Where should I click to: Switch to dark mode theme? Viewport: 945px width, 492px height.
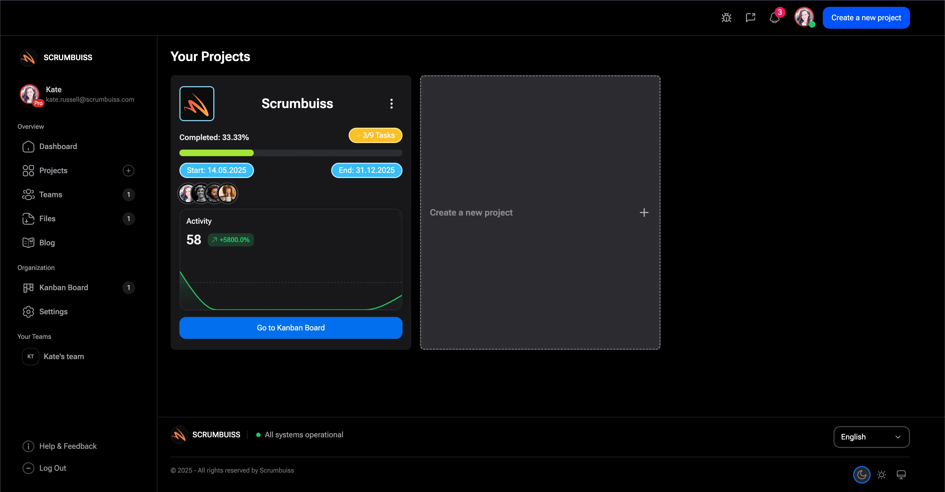tap(862, 475)
